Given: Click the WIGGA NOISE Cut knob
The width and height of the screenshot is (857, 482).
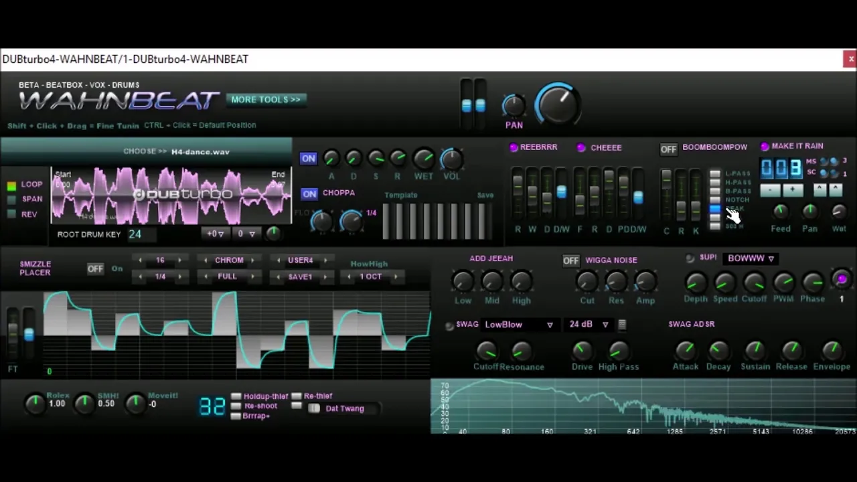Looking at the screenshot, I should click(587, 282).
